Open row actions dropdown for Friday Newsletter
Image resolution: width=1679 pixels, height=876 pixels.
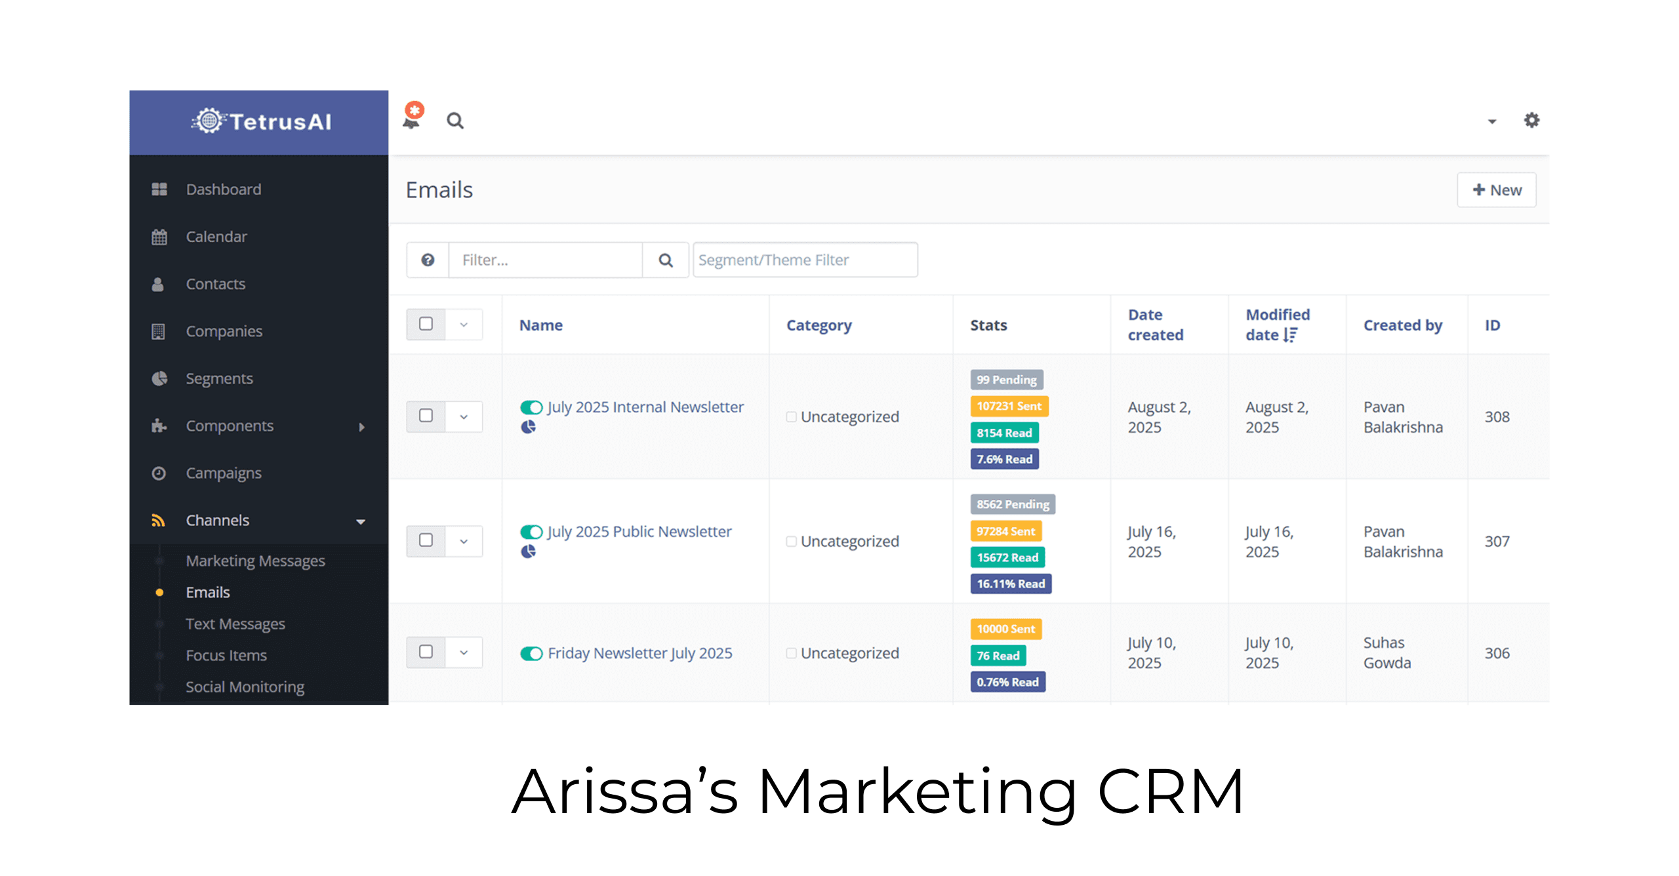pos(464,652)
